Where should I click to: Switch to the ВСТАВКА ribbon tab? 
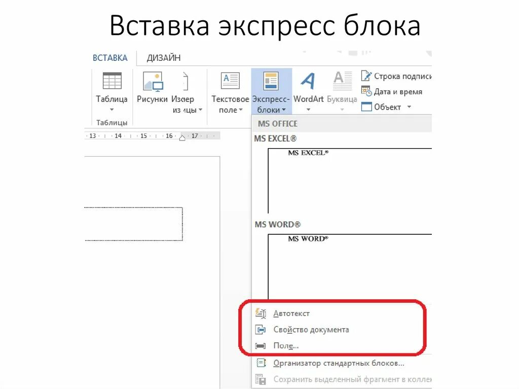[x=110, y=58]
